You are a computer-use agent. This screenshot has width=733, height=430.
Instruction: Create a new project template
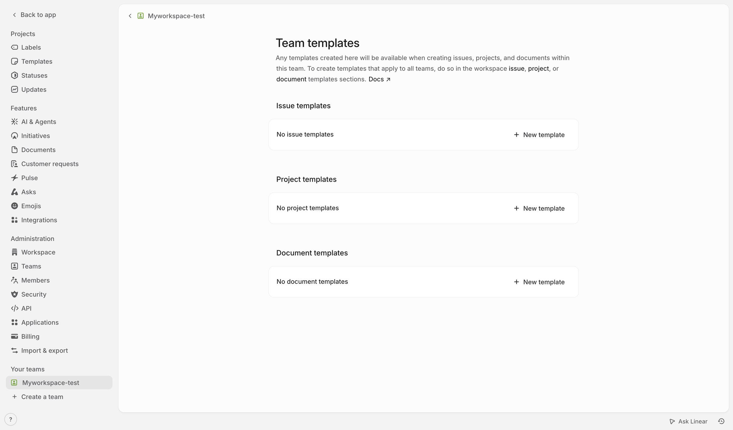click(x=539, y=208)
